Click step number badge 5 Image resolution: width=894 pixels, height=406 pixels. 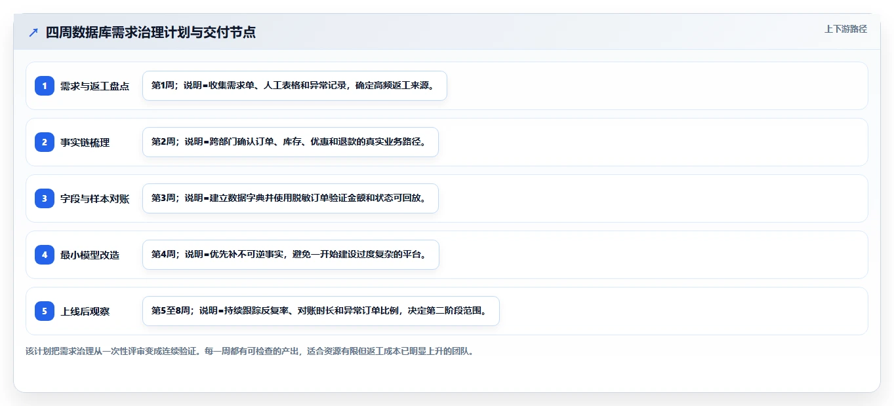pos(45,311)
